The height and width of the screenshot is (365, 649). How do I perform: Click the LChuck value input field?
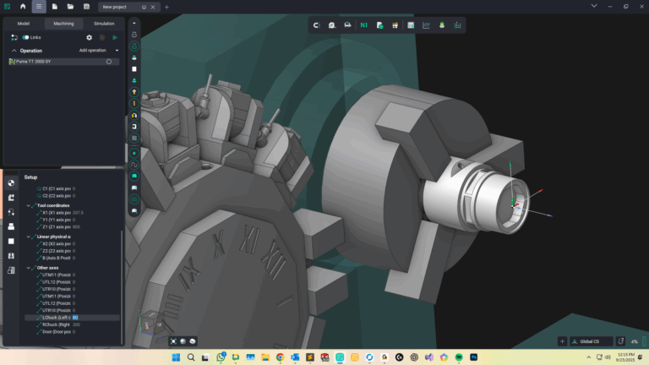[75, 318]
